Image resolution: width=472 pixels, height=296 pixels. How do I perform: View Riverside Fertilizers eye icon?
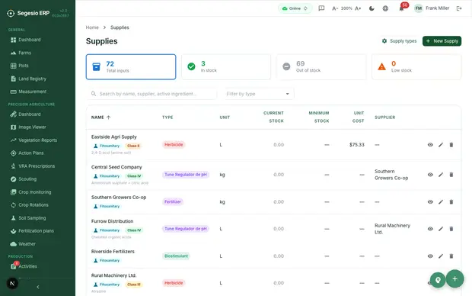click(430, 256)
